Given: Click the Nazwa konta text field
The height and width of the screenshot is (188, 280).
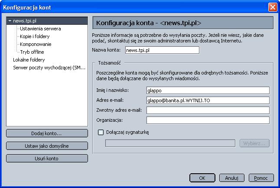Looking at the screenshot, I should (x=161, y=50).
